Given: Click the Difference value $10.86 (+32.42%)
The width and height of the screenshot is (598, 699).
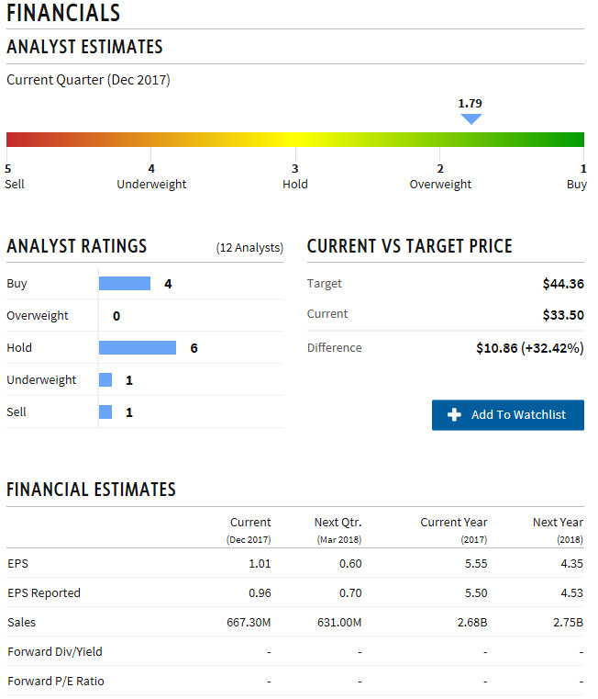Looking at the screenshot, I should 530,348.
